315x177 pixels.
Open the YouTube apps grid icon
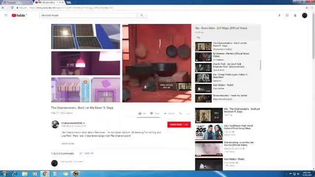287,15
